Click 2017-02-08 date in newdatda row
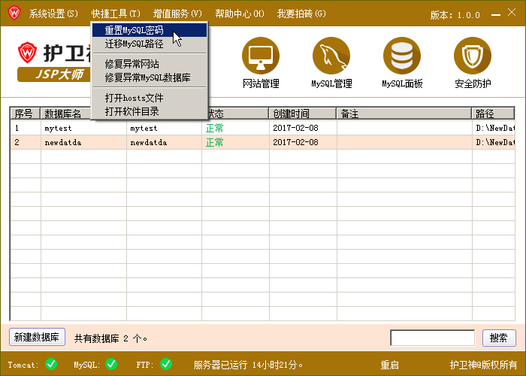The image size is (526, 376). [295, 142]
